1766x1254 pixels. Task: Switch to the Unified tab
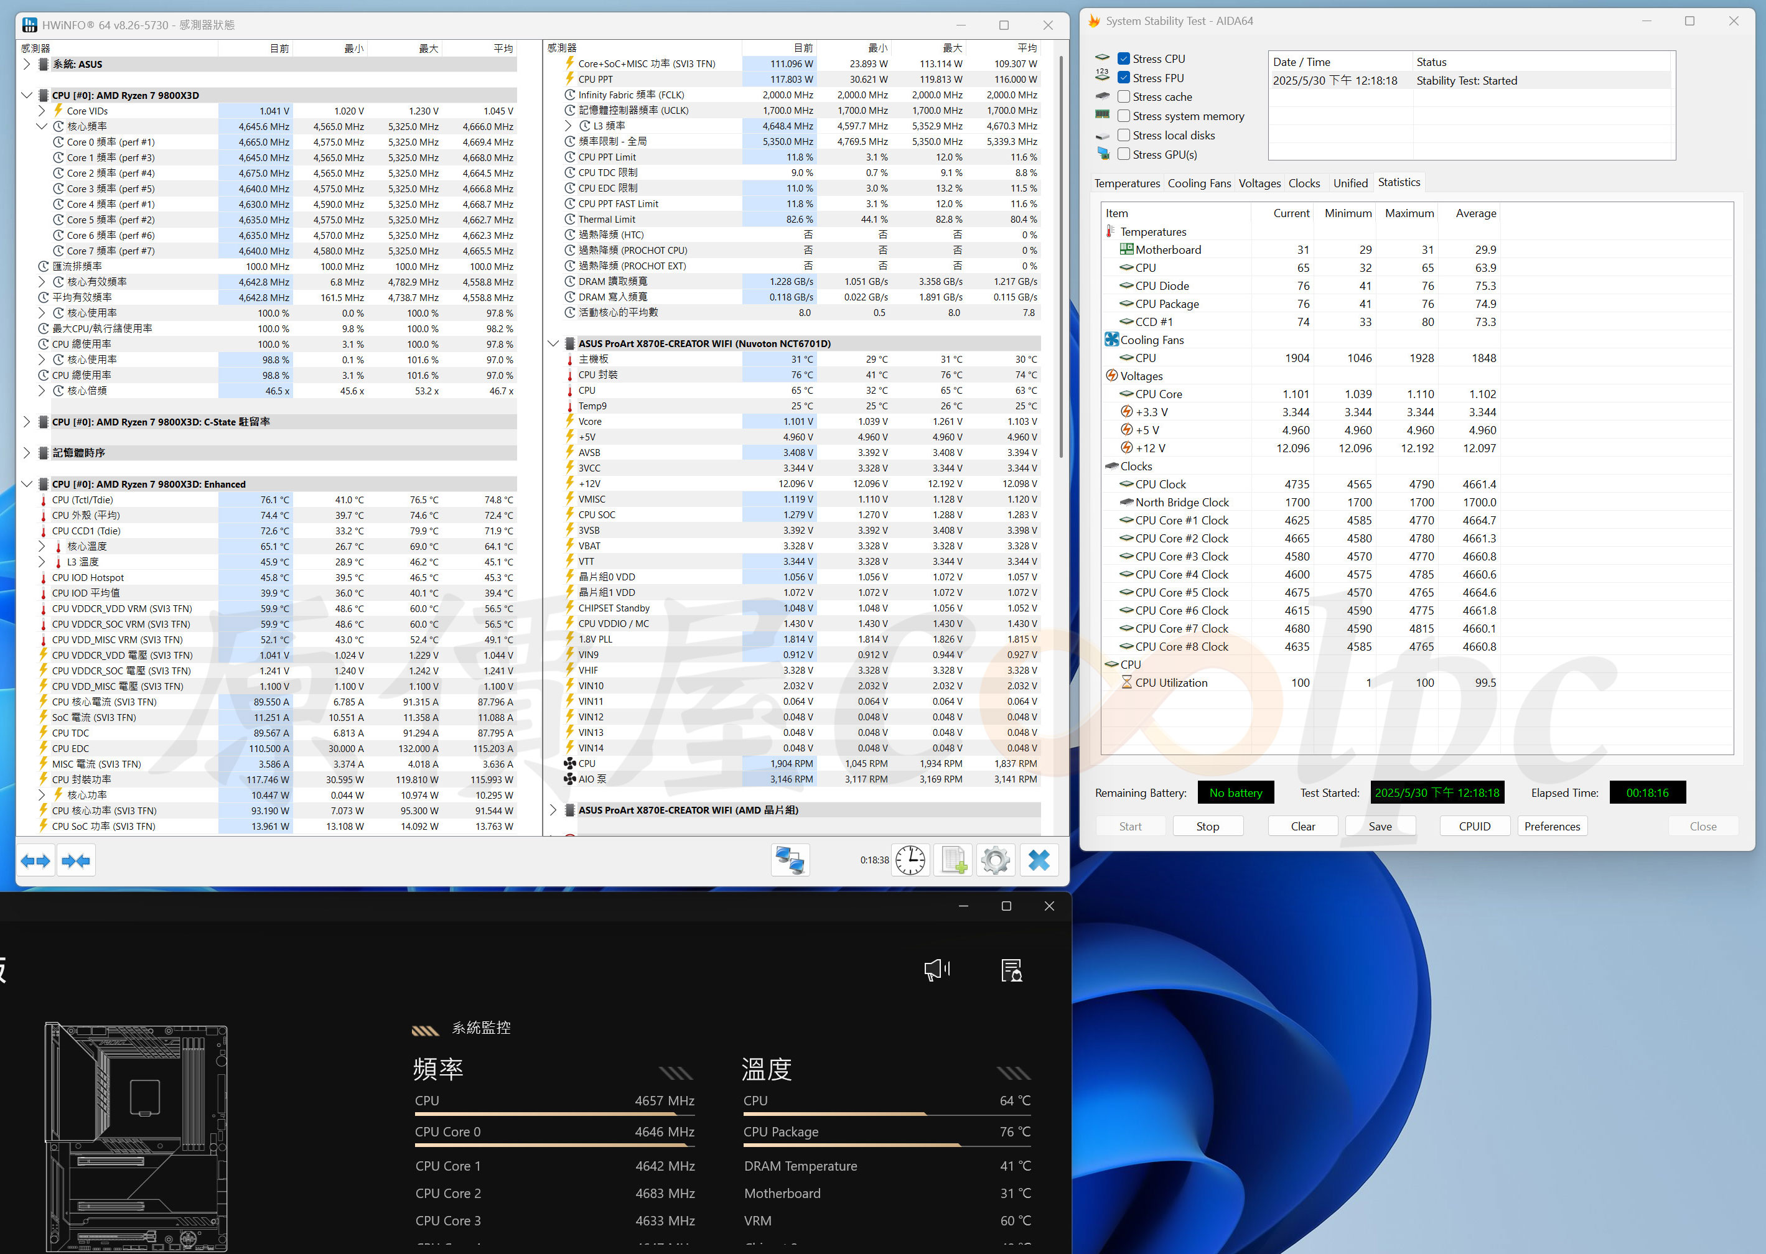click(1350, 183)
